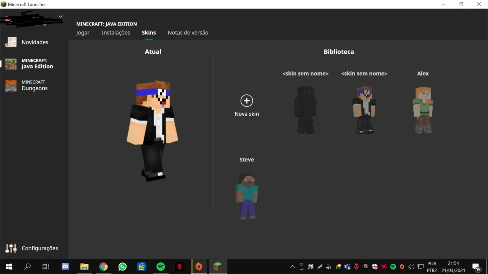Screen dimensions: 488x274
Task: Open Novidades newspaper icon in sidebar
Action: (x=11, y=42)
